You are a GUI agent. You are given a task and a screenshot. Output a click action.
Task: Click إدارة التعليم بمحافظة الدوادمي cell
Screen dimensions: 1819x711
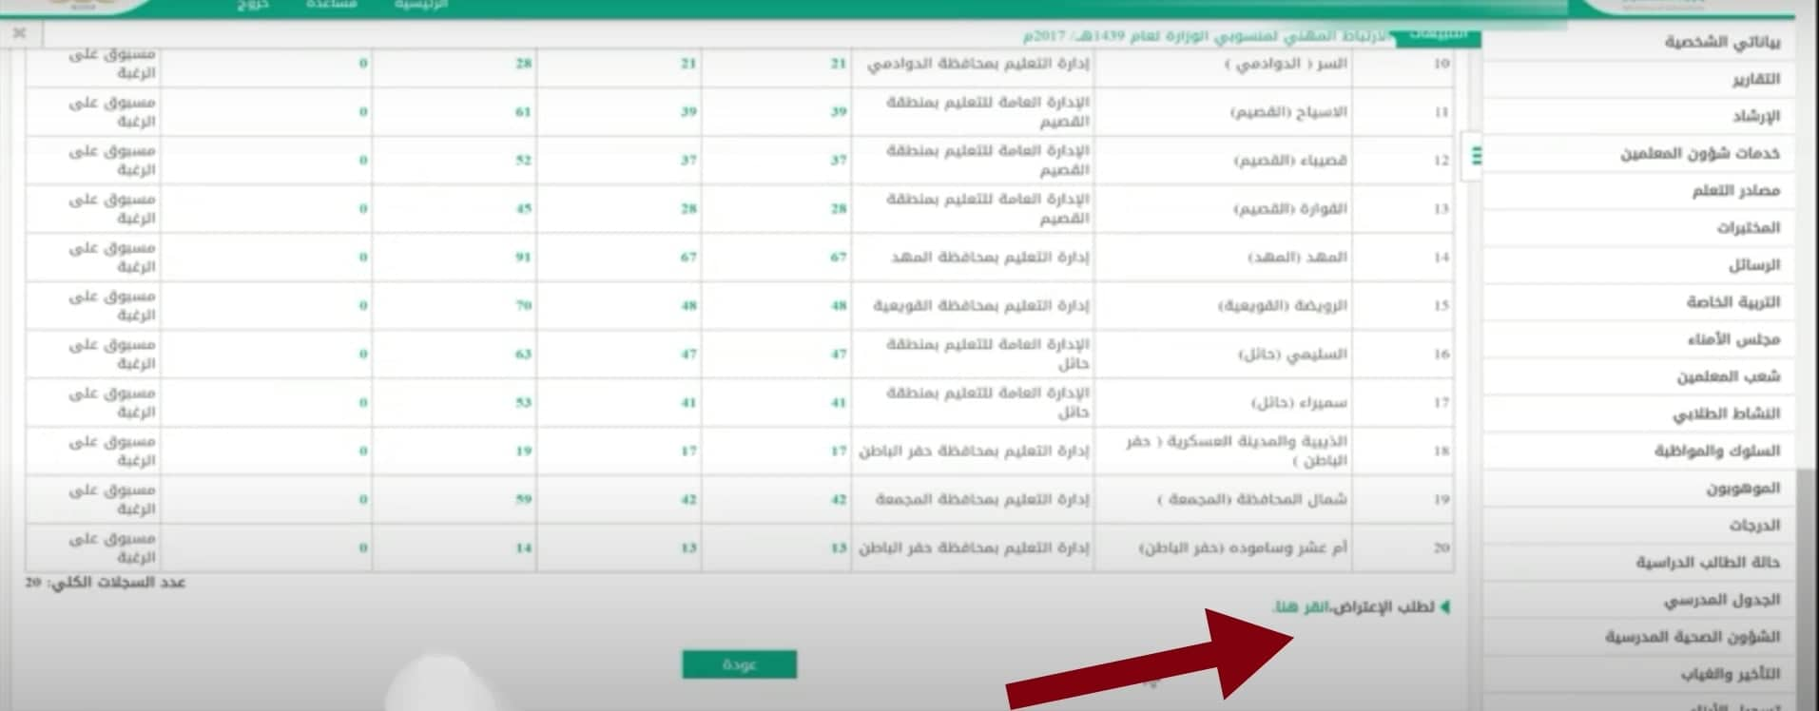click(972, 63)
